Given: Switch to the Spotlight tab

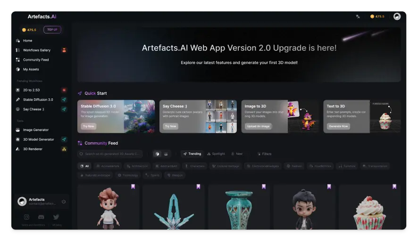Looking at the screenshot, I should click(x=216, y=154).
